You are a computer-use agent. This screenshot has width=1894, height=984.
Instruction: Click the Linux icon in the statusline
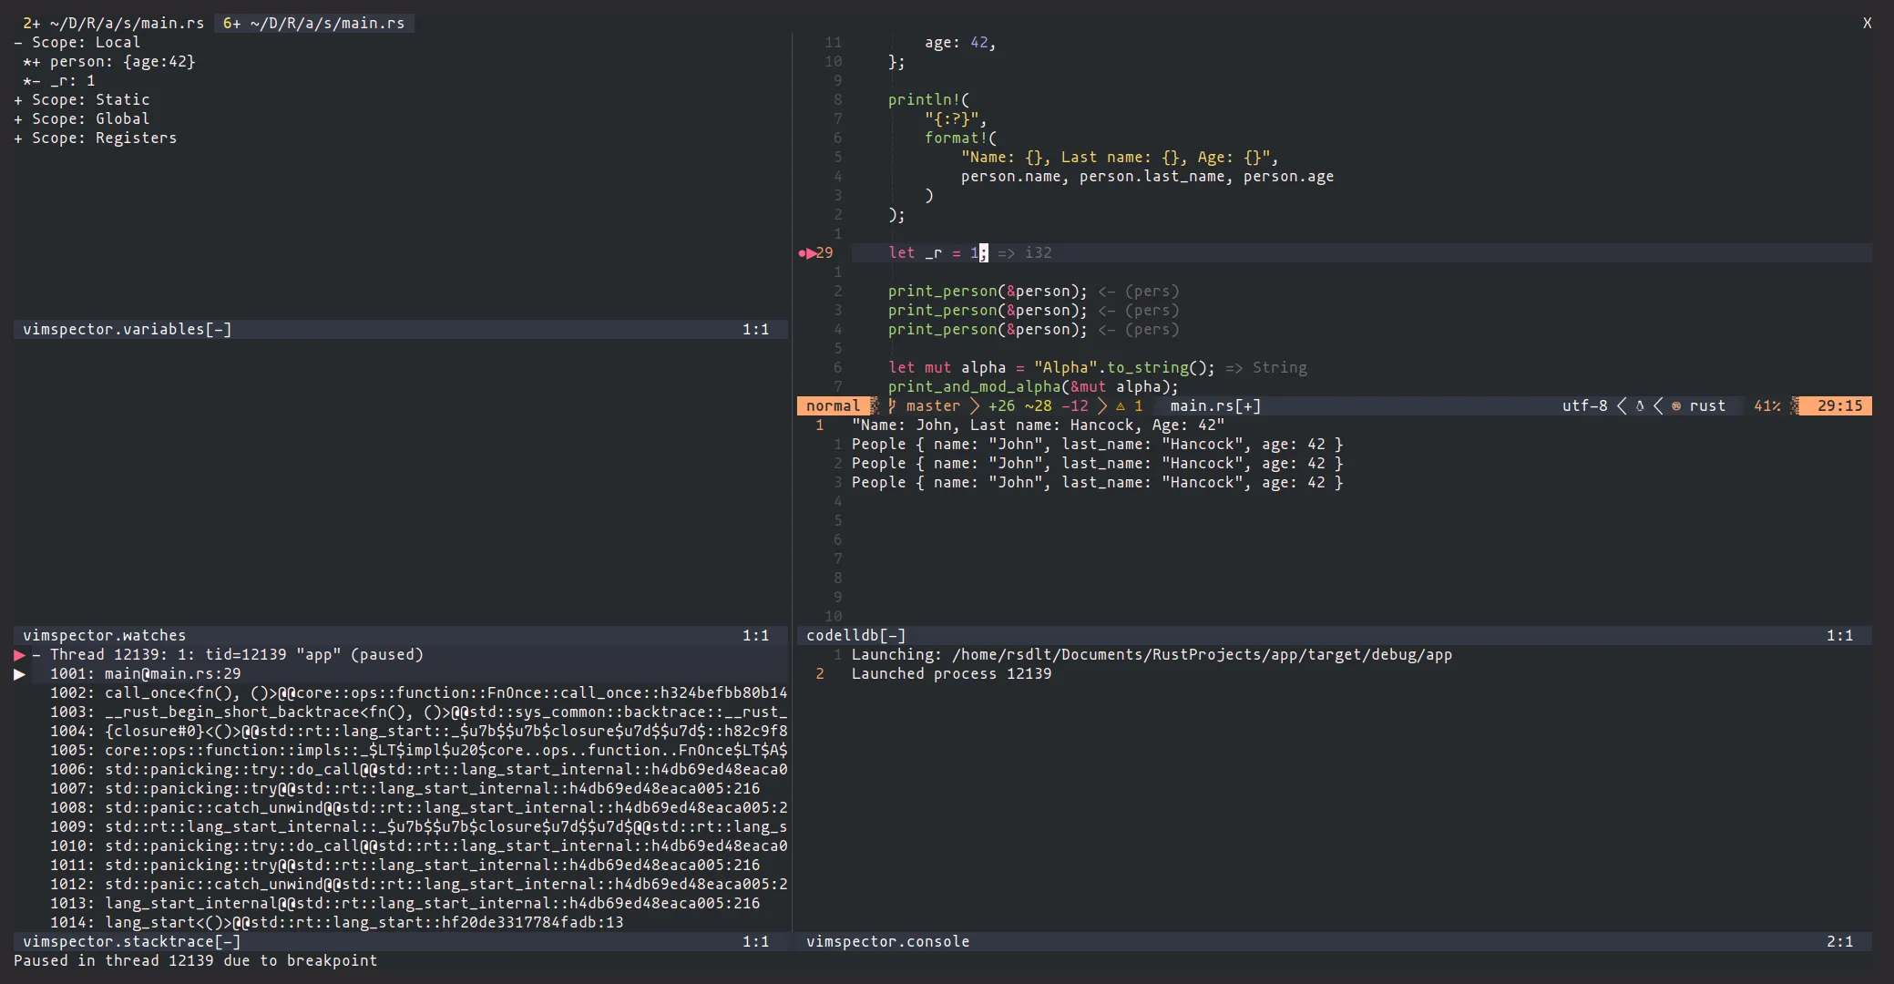[x=1640, y=405]
